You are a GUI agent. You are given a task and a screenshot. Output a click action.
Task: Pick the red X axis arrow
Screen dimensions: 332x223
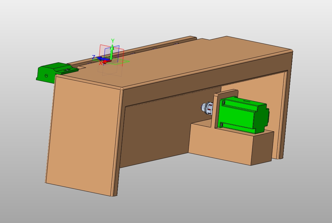click(x=106, y=62)
